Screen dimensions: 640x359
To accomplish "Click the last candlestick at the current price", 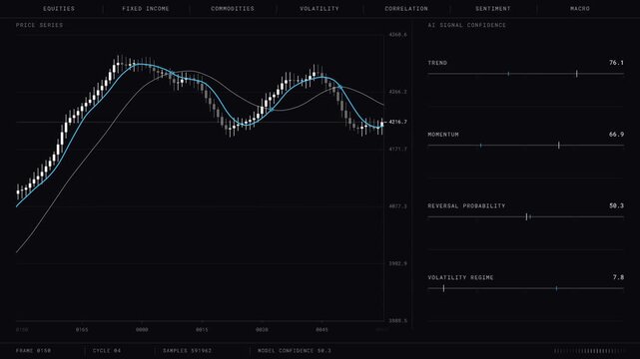I will pyautogui.click(x=382, y=124).
